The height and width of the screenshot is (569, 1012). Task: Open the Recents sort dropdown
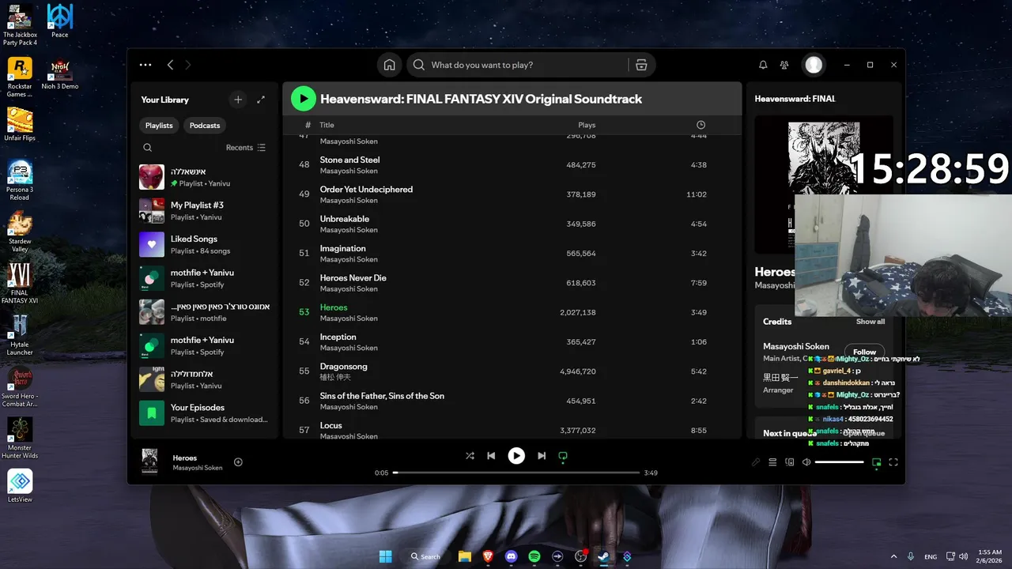point(246,148)
